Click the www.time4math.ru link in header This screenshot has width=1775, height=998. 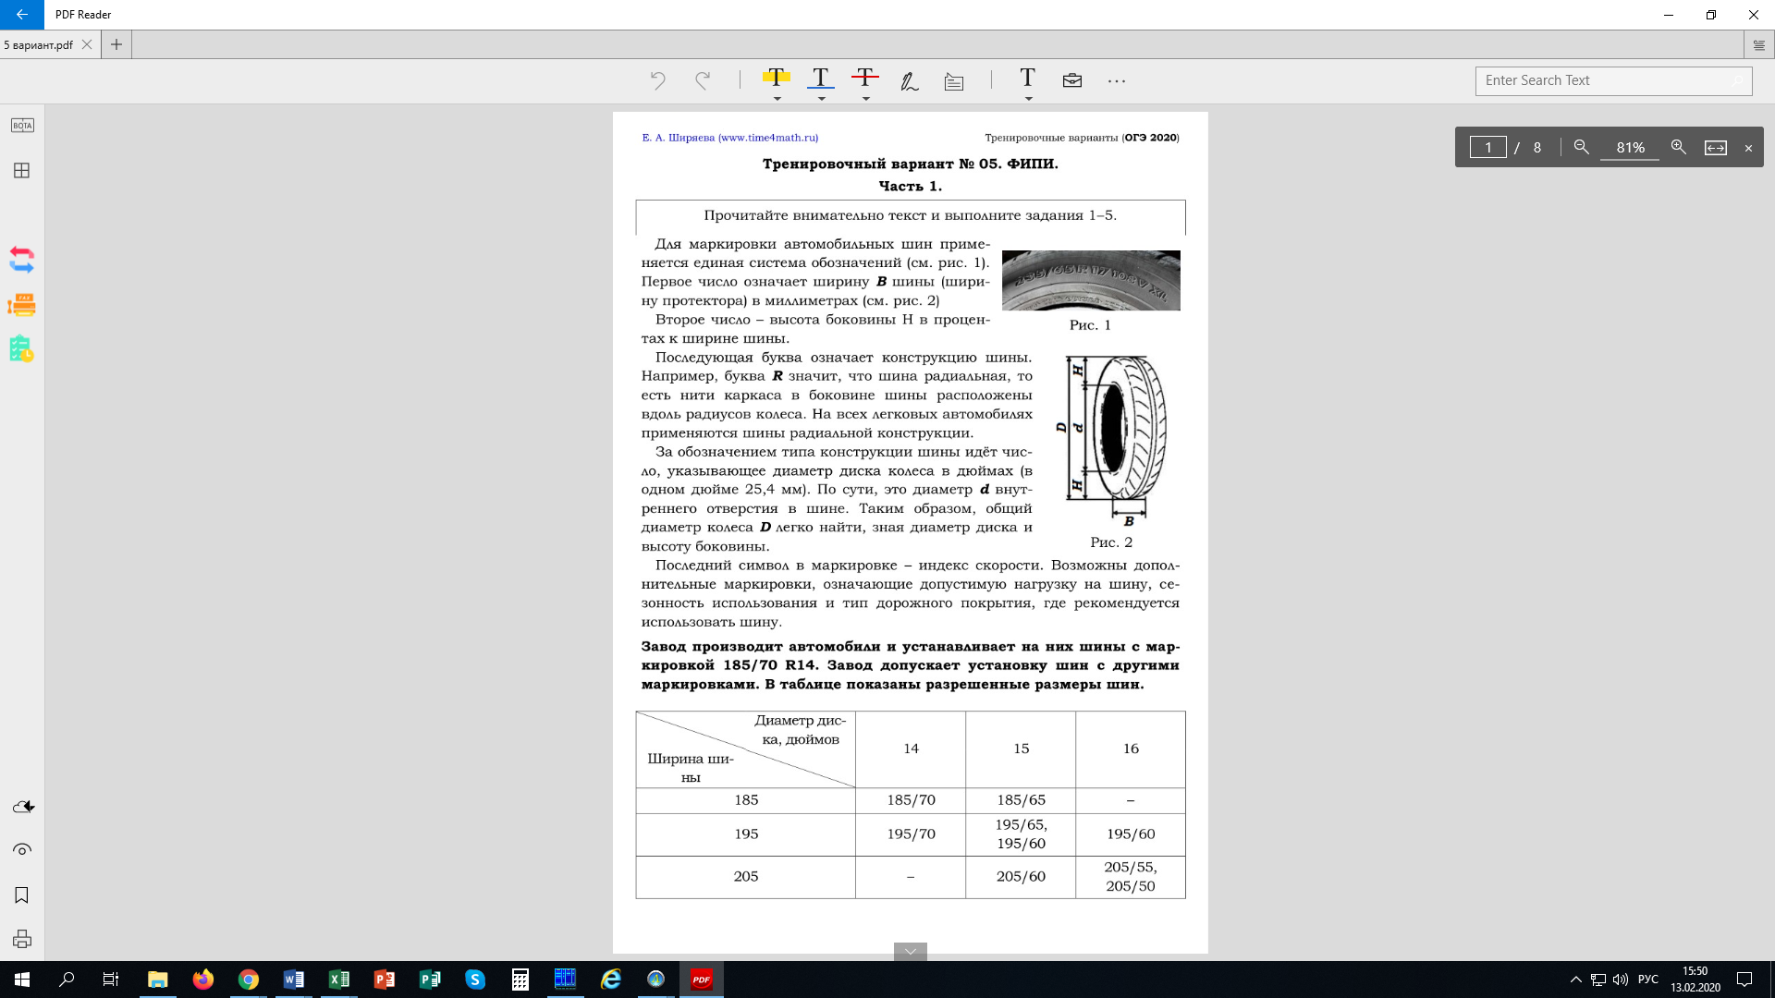(768, 138)
